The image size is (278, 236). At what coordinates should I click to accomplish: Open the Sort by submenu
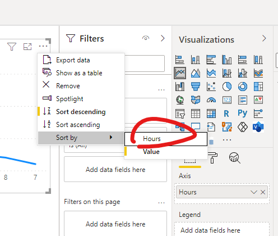[81, 138]
